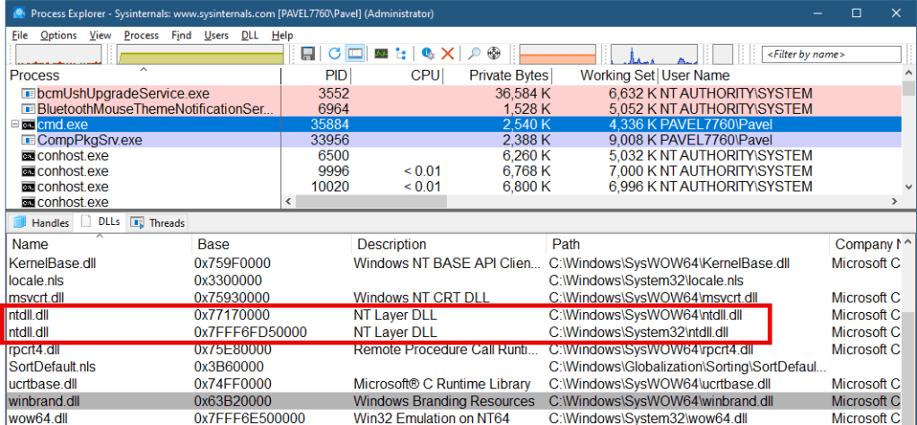Select the Find Window's Process crosshair icon
The height and width of the screenshot is (425, 917).
(494, 54)
